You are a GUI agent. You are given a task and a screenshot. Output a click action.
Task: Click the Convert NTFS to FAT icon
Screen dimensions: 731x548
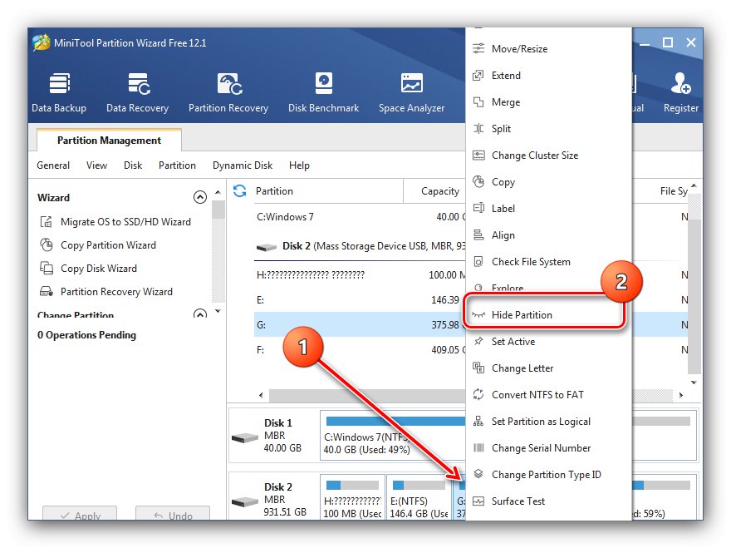pos(478,394)
